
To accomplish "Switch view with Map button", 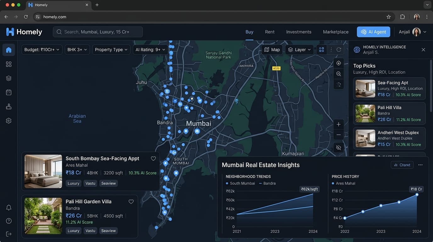I will pyautogui.click(x=272, y=50).
